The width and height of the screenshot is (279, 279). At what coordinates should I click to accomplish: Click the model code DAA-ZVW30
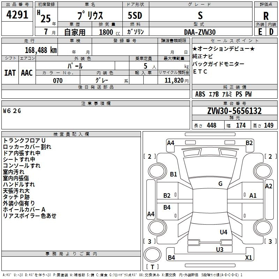tap(200, 32)
